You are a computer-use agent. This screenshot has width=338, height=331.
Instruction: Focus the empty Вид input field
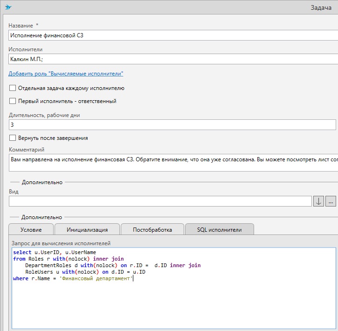(x=160, y=201)
